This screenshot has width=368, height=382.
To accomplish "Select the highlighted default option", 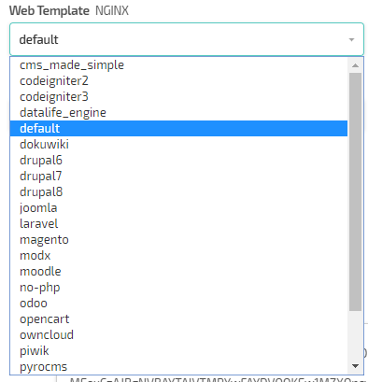I will pyautogui.click(x=178, y=129).
